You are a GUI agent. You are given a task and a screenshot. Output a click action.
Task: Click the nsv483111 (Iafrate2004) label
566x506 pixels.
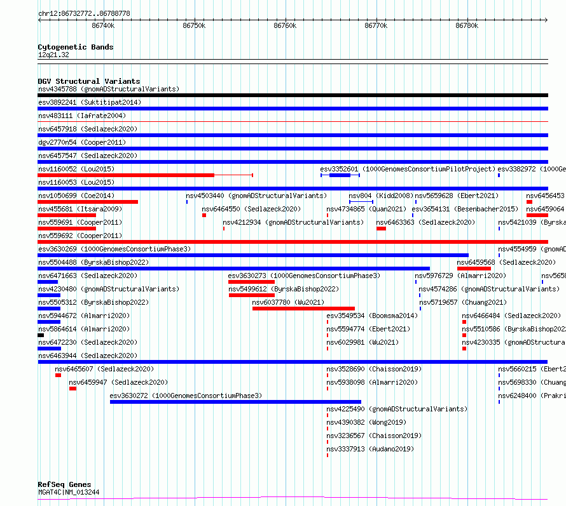click(82, 116)
